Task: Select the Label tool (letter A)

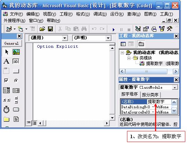Action: (x=6, y=62)
